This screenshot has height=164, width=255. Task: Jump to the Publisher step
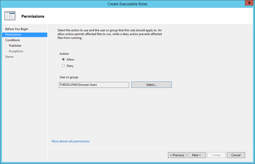point(15,45)
